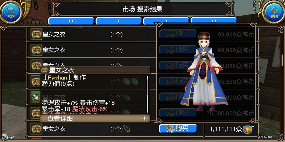This screenshot has height=142, width=285.
Task: Click the purple tooltip scrollbar
Action: pyautogui.click(x=148, y=85)
